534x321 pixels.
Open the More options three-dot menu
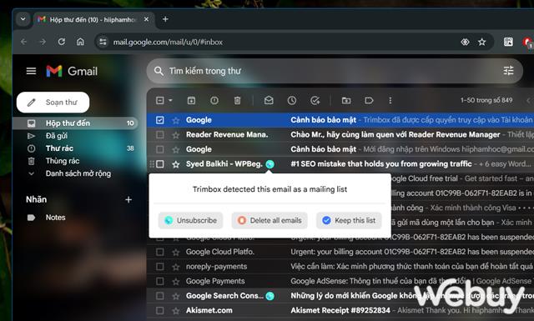(390, 100)
